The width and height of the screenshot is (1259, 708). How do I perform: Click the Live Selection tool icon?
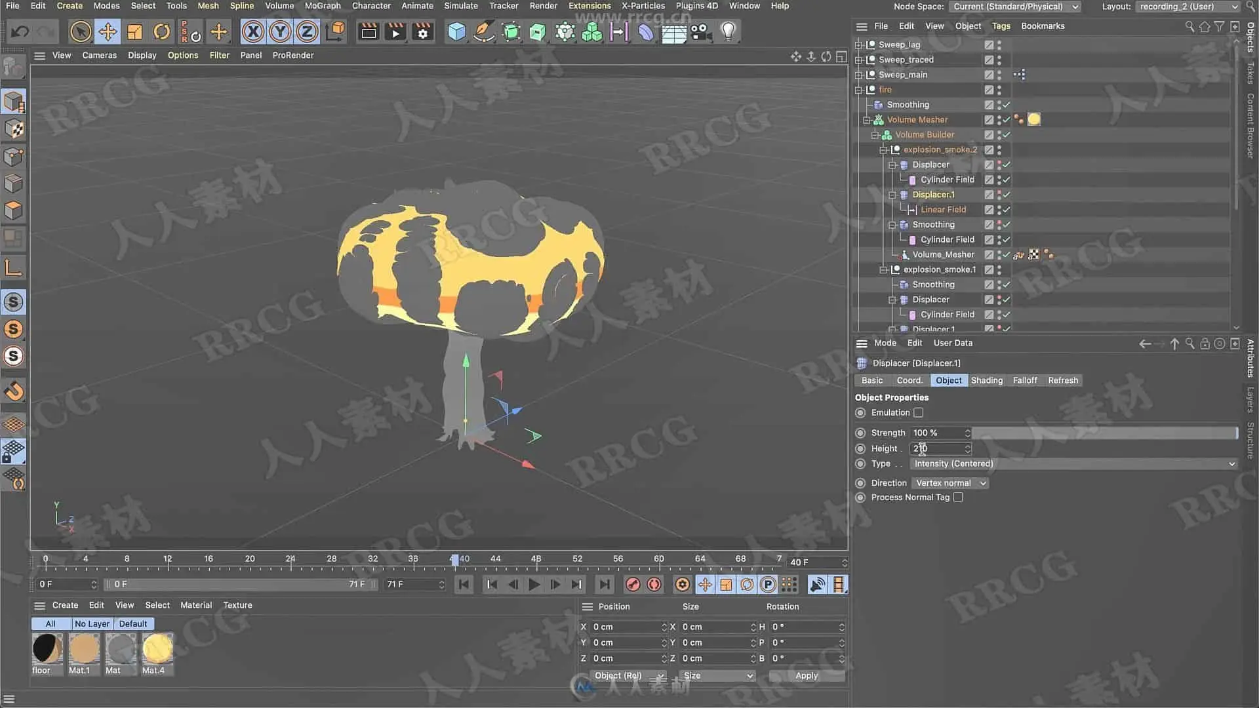[81, 31]
